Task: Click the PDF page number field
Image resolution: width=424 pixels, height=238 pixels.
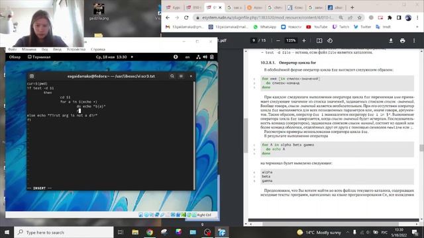Action: tap(254, 40)
